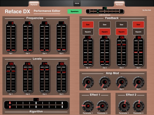Click the Levels Op 2 fader handle
This screenshot has width=154, height=115.
point(28,69)
